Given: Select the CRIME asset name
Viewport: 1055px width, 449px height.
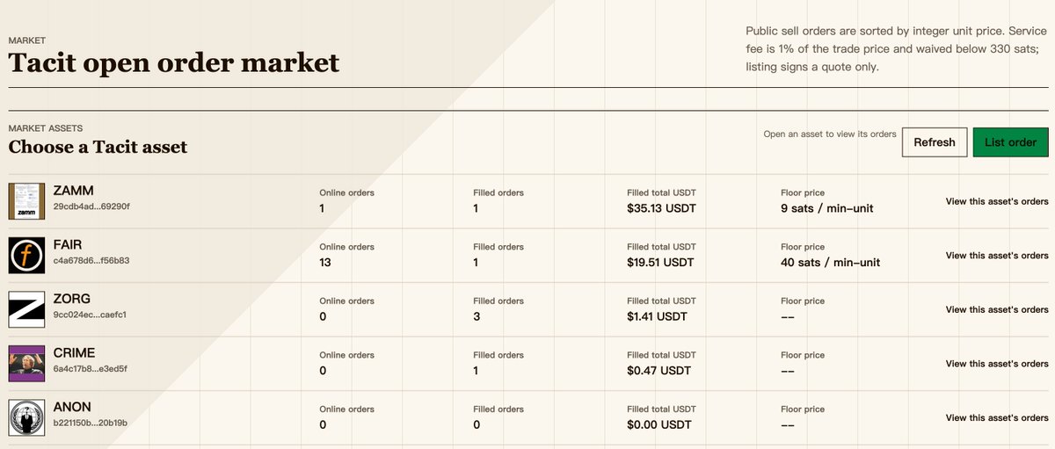Looking at the screenshot, I should pos(74,352).
